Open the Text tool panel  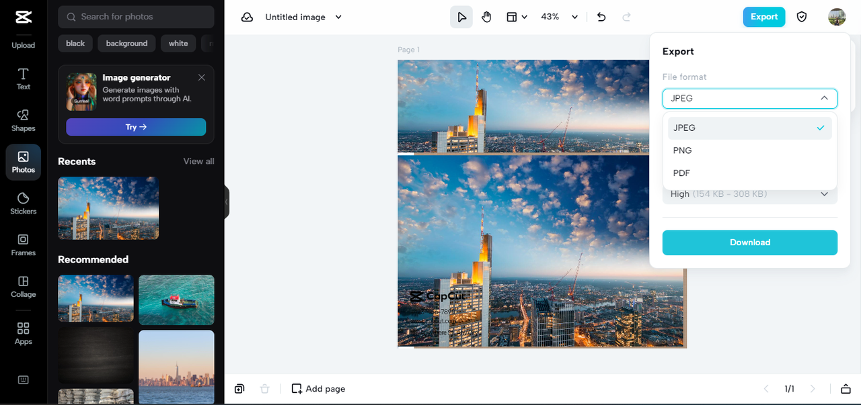[23, 79]
